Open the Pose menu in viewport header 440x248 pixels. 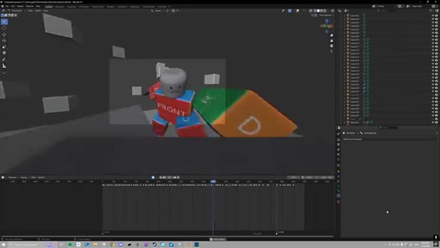(45, 10)
